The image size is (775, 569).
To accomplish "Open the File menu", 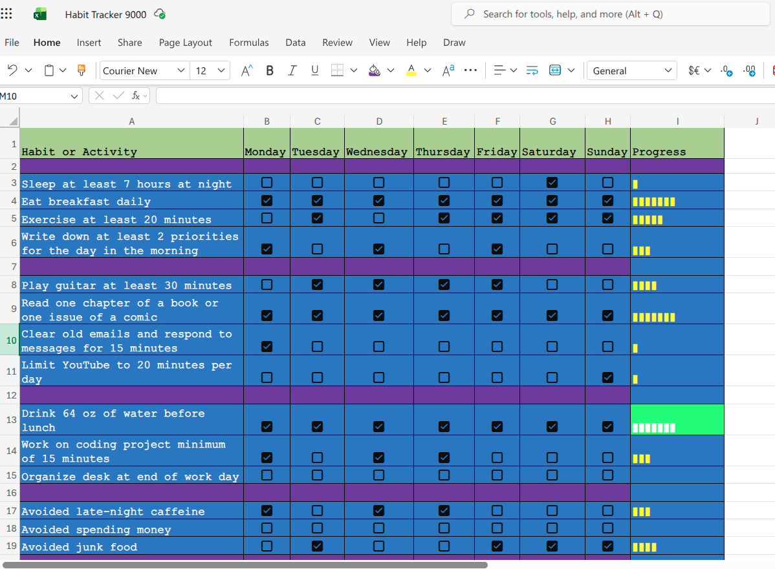I will [x=12, y=43].
